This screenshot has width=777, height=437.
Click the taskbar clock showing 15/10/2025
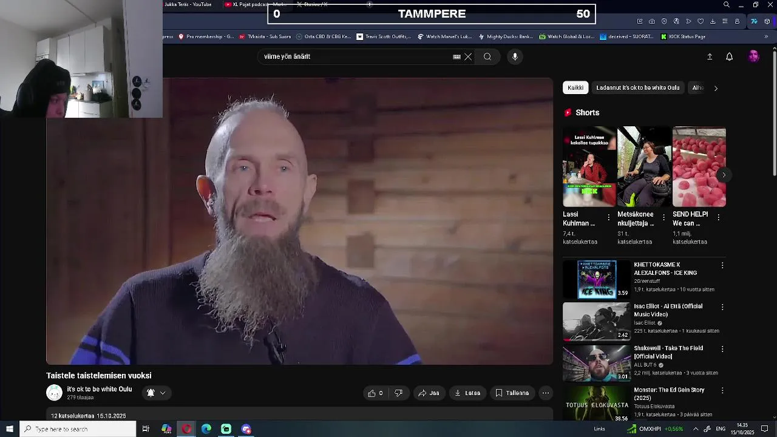pyautogui.click(x=742, y=429)
